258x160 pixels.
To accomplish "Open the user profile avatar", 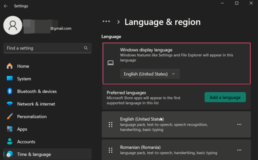I will [x=13, y=25].
